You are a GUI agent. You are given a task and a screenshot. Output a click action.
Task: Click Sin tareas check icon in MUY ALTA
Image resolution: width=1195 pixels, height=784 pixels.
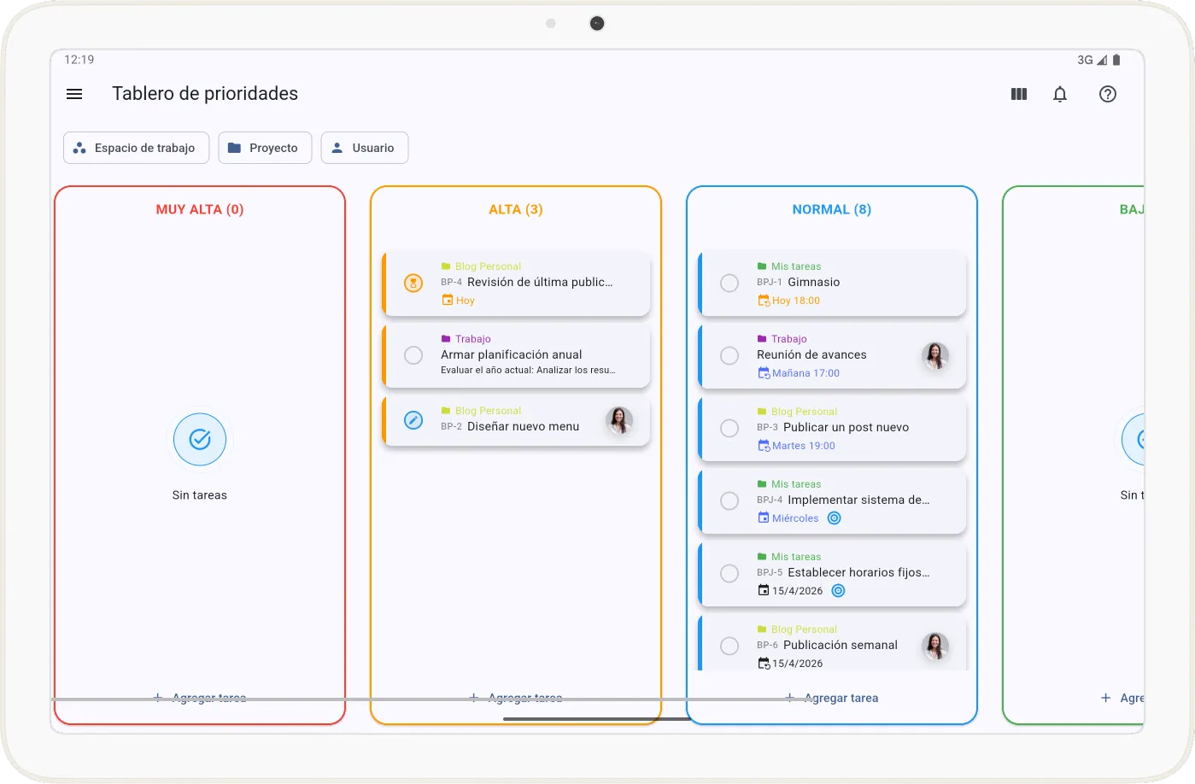pyautogui.click(x=200, y=439)
